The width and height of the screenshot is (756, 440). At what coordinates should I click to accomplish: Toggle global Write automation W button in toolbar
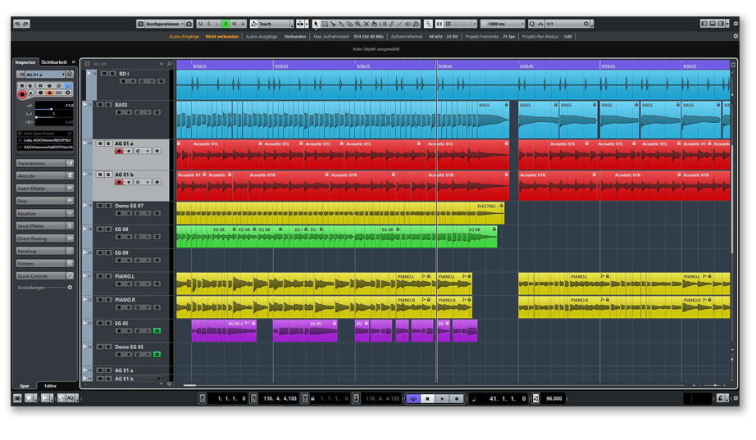pyautogui.click(x=235, y=24)
